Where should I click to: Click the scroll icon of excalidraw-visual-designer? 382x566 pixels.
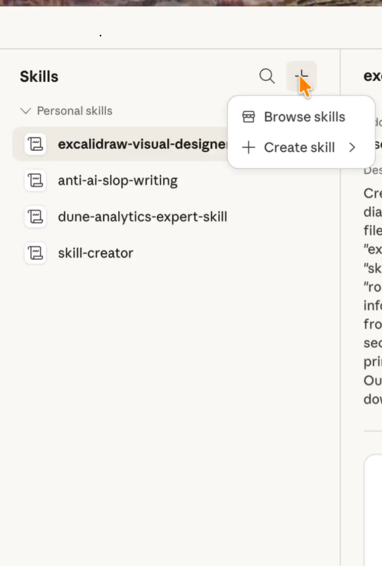(35, 144)
